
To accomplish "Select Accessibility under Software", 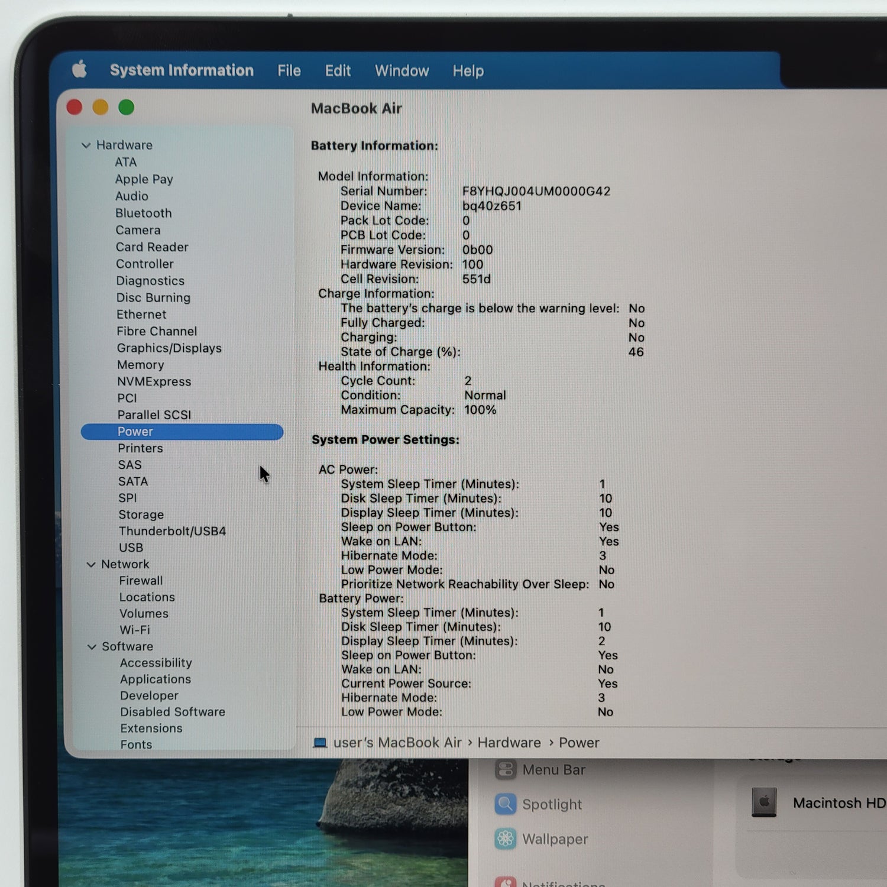I will click(x=156, y=663).
